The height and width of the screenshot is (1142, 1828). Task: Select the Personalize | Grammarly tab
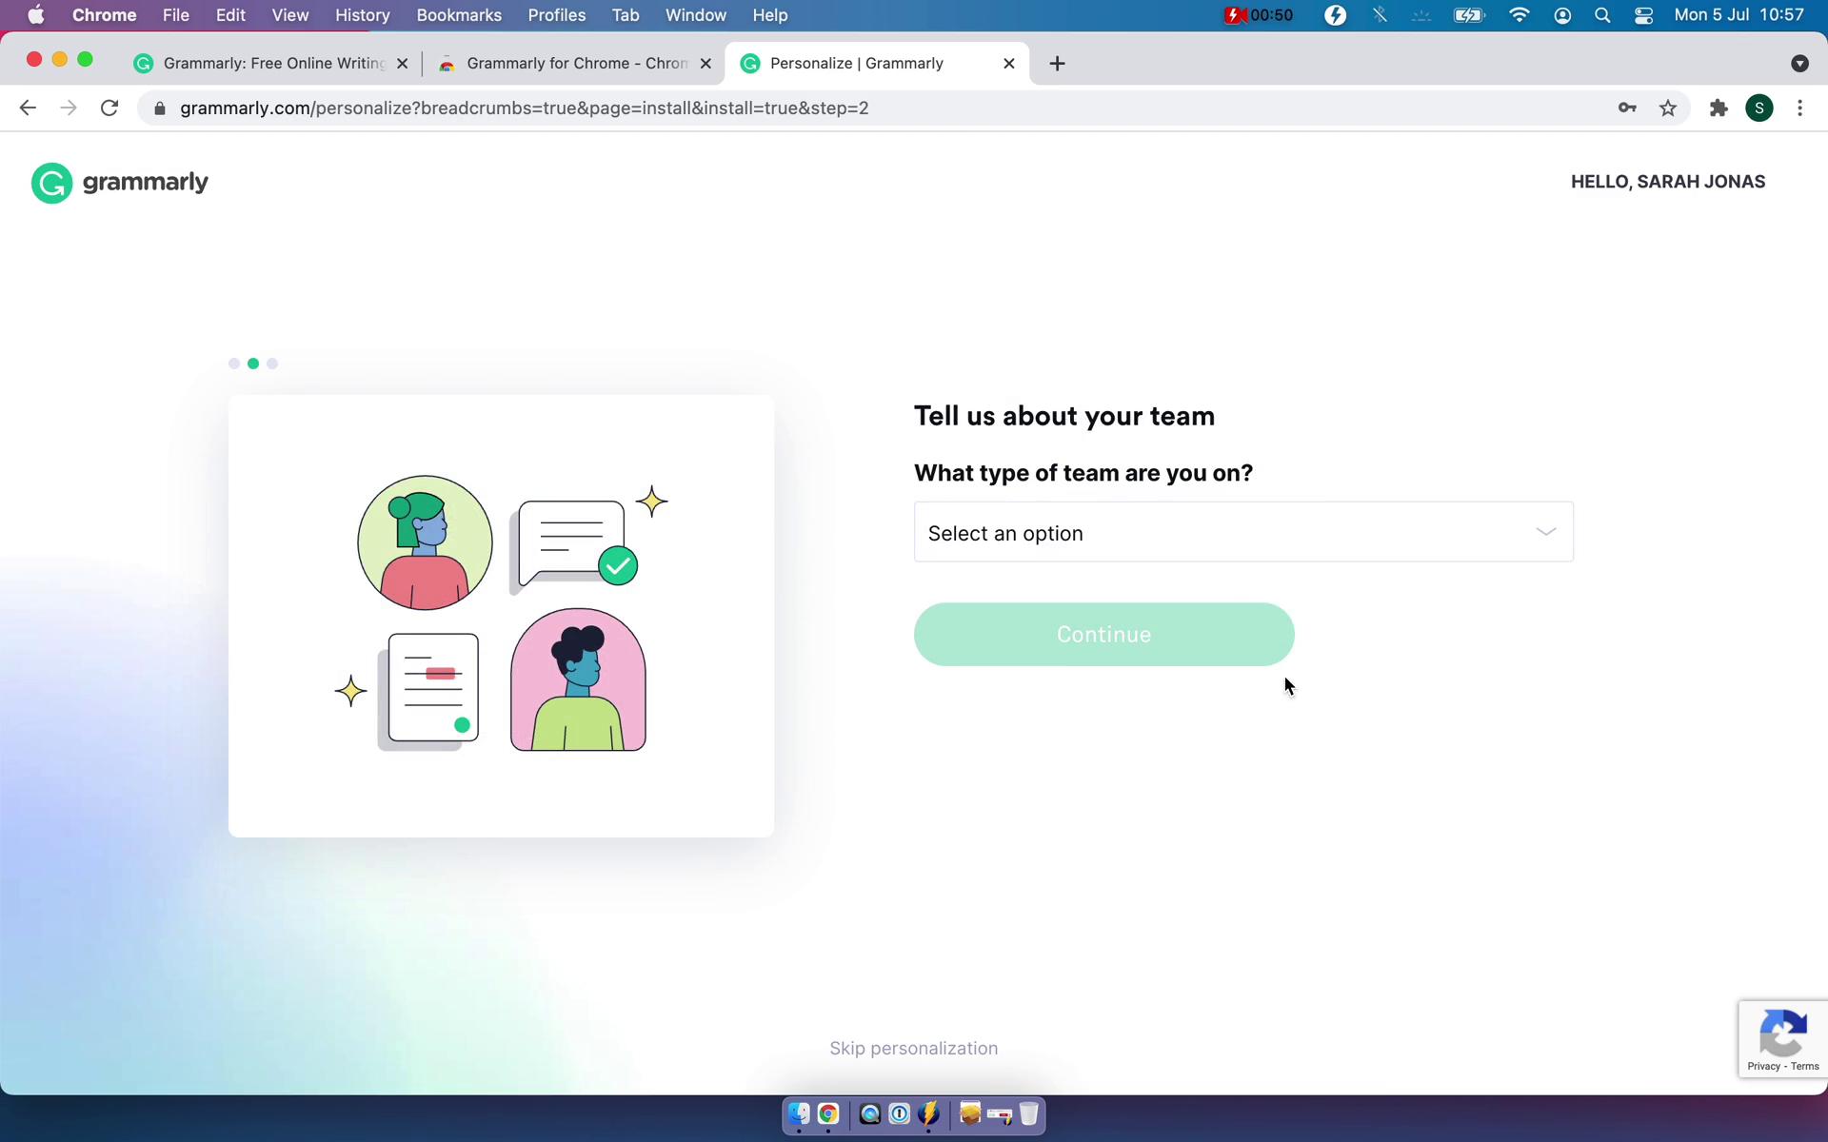(x=876, y=64)
